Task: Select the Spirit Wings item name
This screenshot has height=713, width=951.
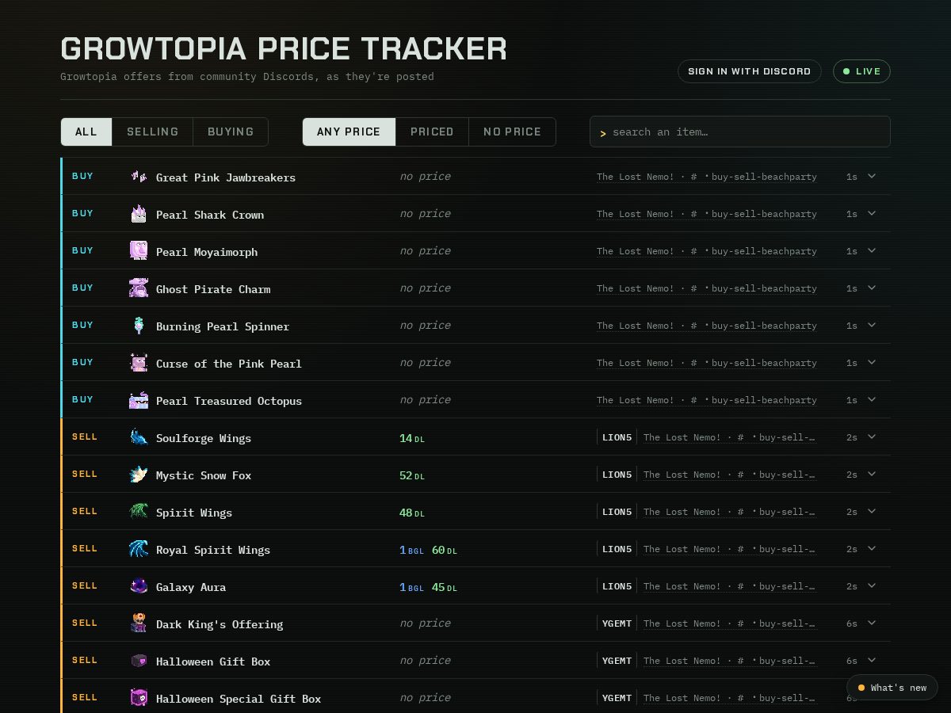Action: (x=194, y=513)
